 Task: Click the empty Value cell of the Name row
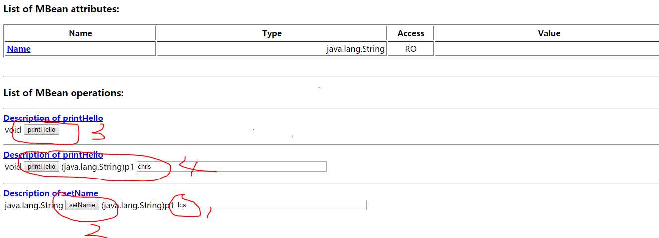[x=546, y=49]
